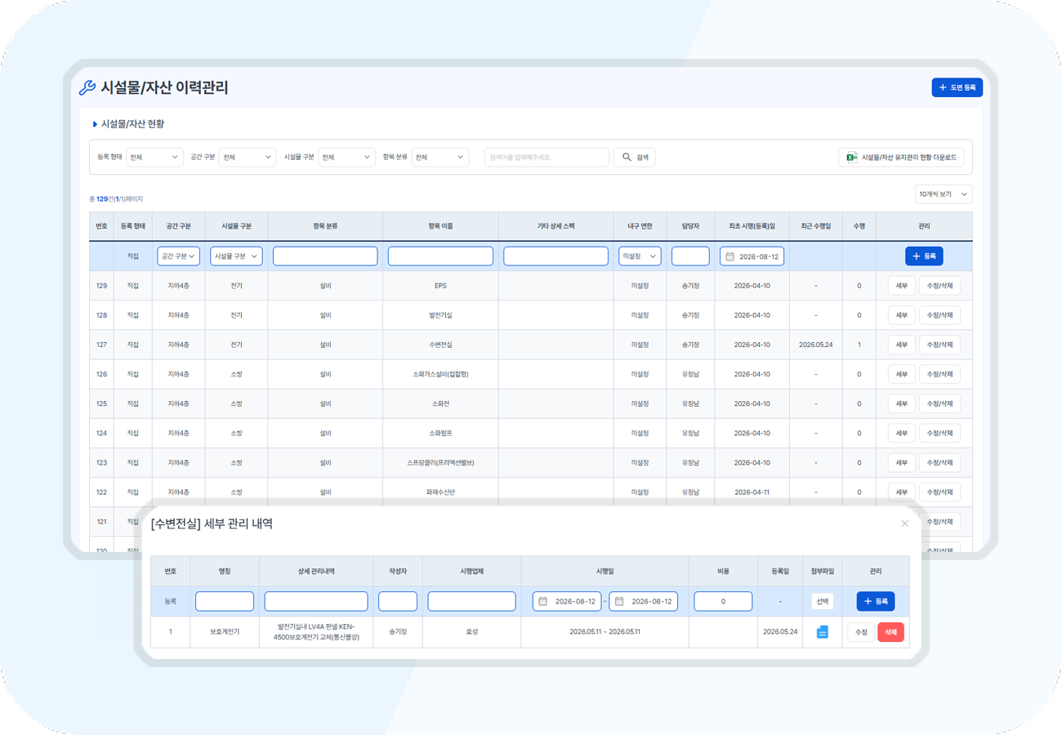
Task: Open the 시설물 구분 filter dropdown
Action: tap(346, 158)
